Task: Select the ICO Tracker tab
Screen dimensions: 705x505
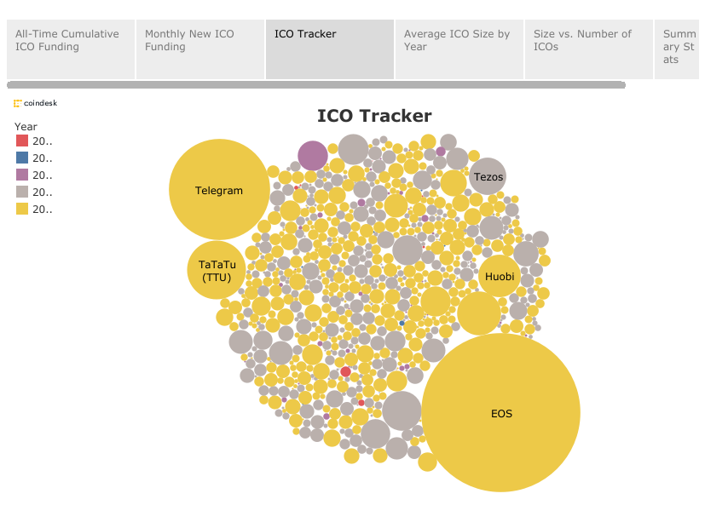Action: tap(330, 49)
